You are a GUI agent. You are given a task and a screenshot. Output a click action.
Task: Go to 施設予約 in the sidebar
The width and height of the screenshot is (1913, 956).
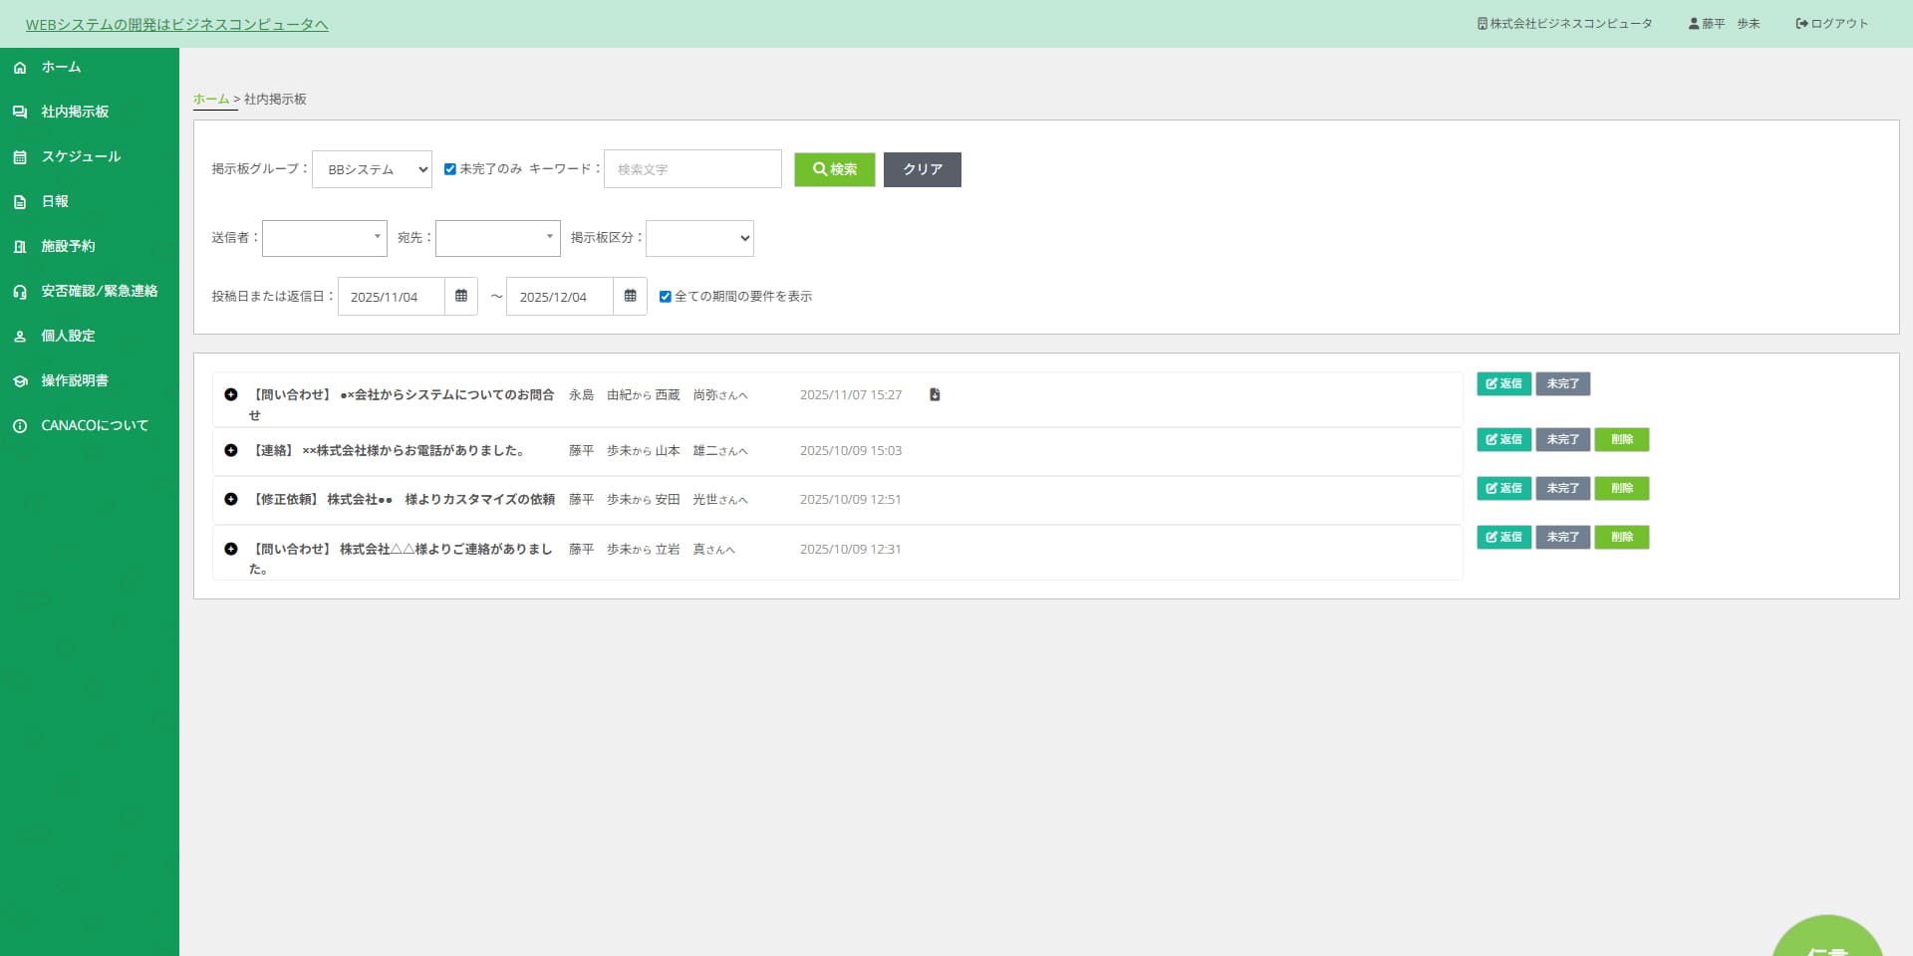coord(68,246)
